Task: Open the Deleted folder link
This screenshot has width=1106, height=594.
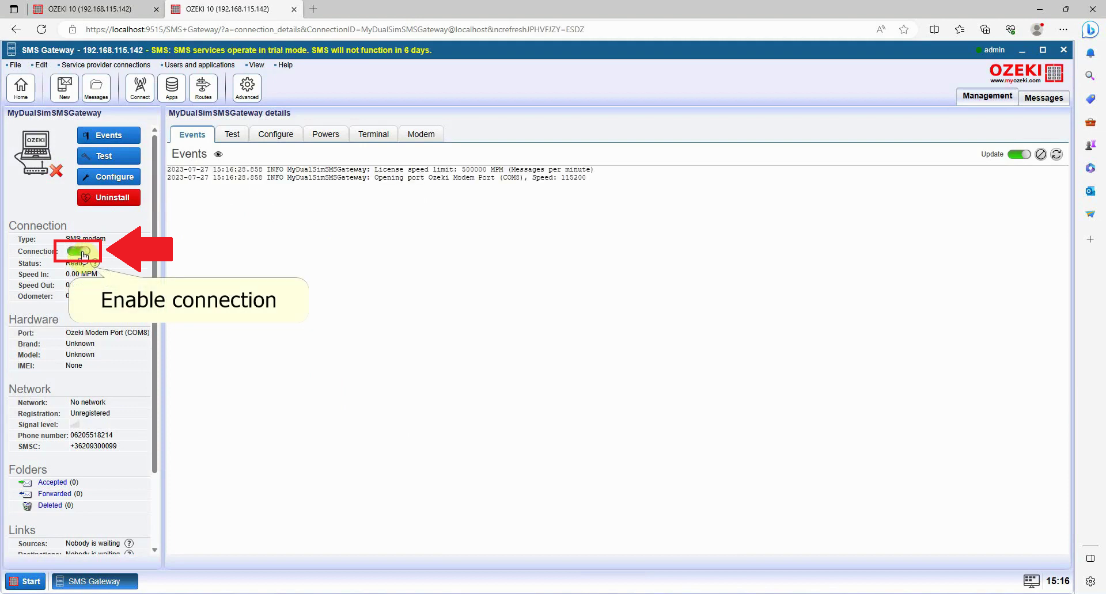Action: point(50,505)
